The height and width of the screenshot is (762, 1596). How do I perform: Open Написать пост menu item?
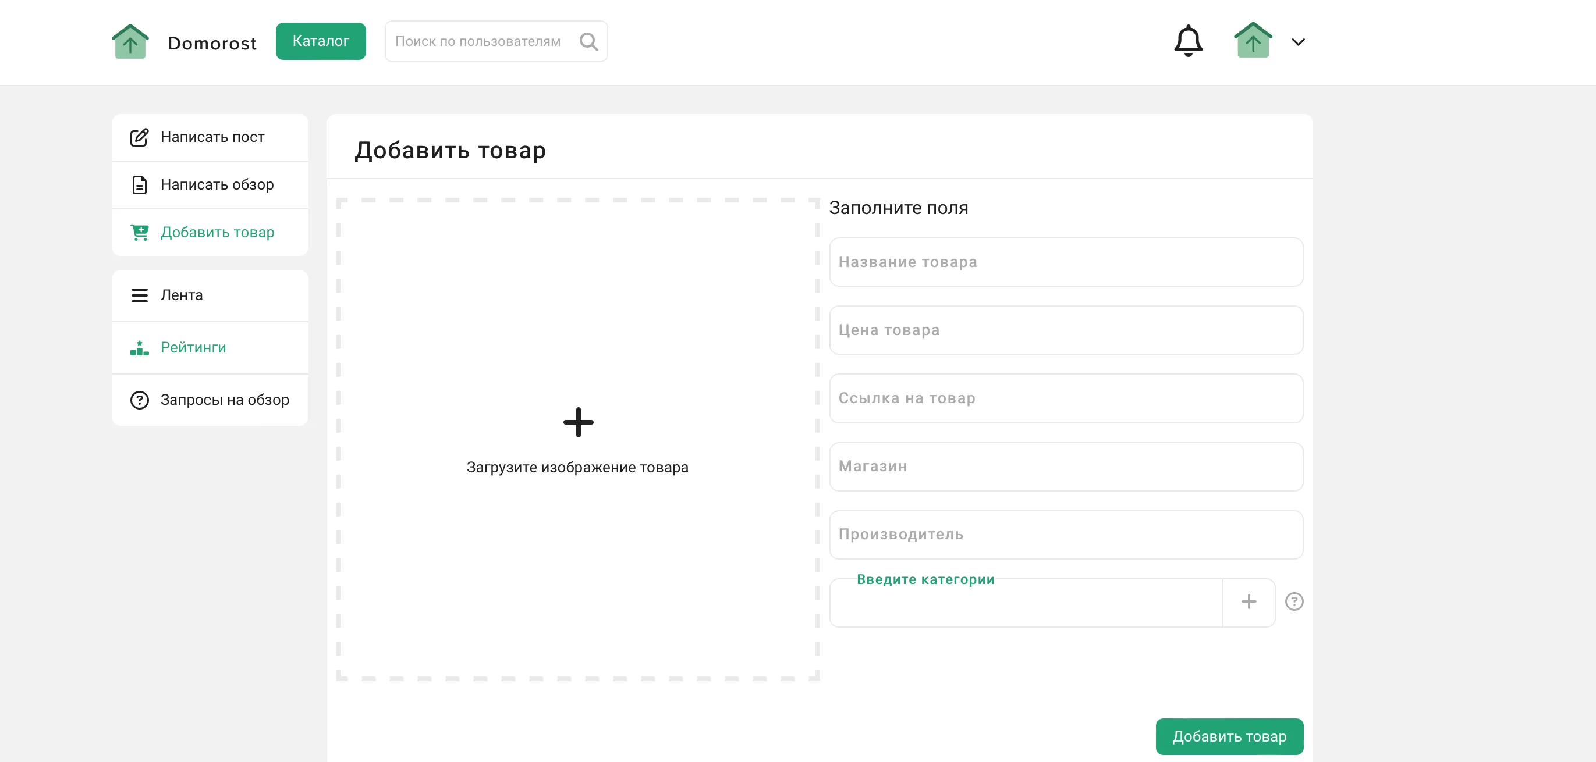pos(212,137)
